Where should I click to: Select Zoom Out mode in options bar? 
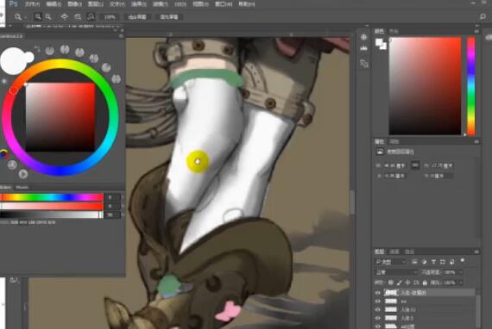tap(48, 17)
